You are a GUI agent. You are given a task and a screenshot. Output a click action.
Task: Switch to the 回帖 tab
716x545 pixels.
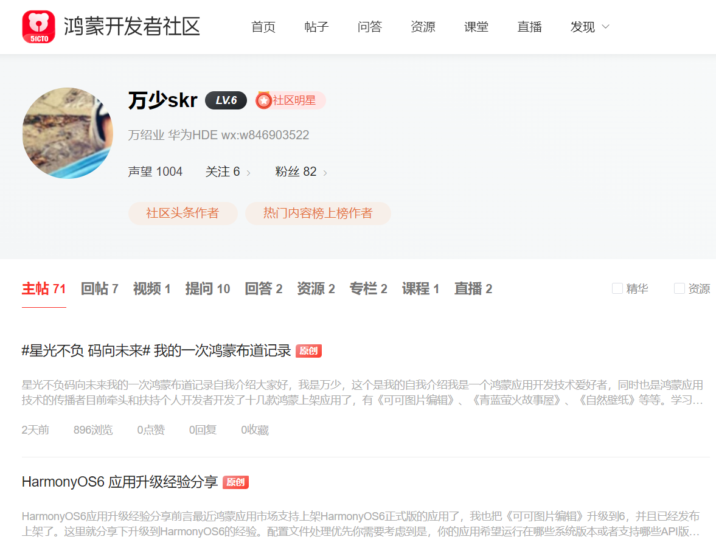pyautogui.click(x=99, y=289)
